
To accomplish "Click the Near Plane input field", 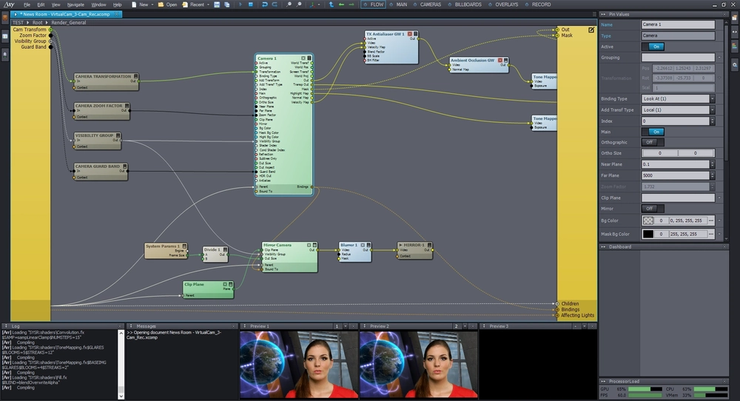I will (x=676, y=164).
